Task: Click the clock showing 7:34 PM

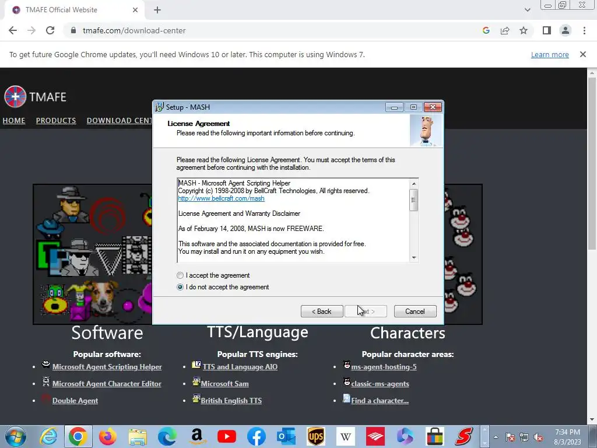Action: coord(567,437)
